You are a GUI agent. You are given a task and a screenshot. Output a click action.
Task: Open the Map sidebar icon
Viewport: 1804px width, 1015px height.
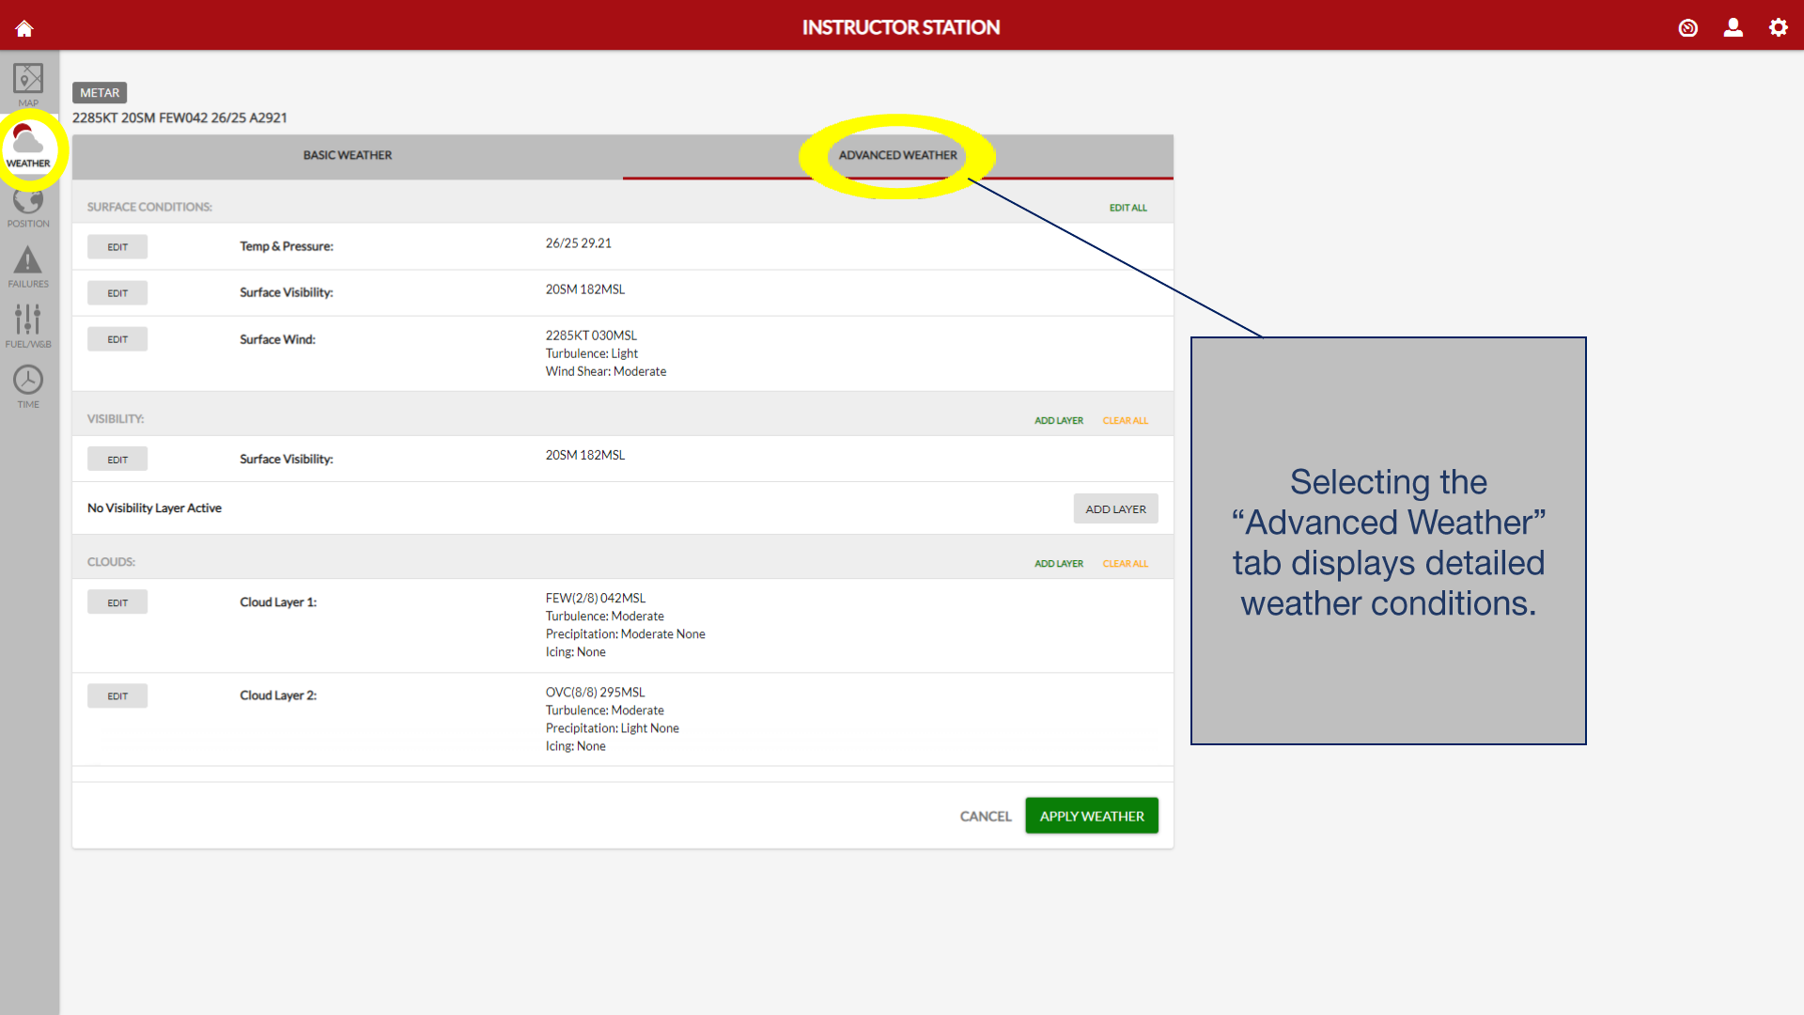[x=28, y=84]
